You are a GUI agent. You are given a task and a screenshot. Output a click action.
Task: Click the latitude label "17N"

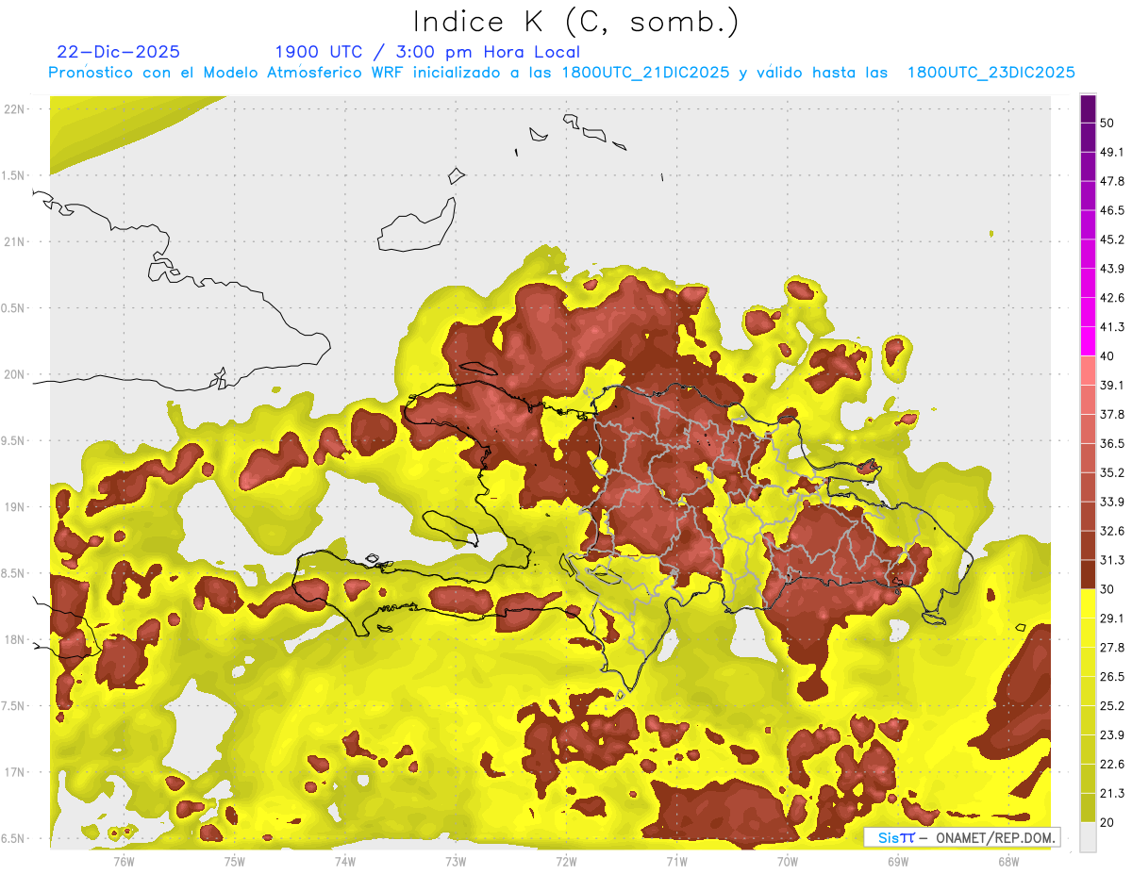14,772
